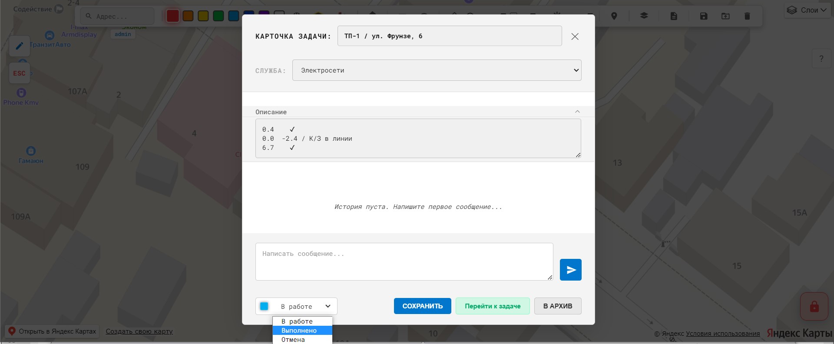This screenshot has height=344, width=834.
Task: Click the Перейти к задаче button
Action: pos(493,306)
